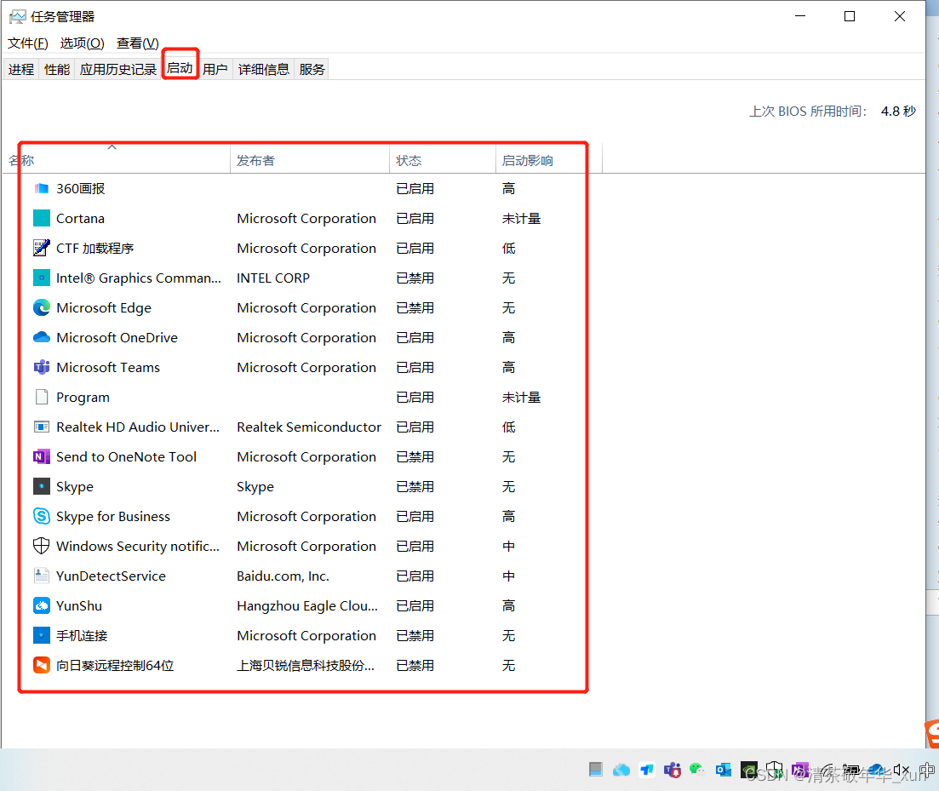Click the Hangzhou Eagle Clou... publisher cell
939x791 pixels.
point(307,606)
